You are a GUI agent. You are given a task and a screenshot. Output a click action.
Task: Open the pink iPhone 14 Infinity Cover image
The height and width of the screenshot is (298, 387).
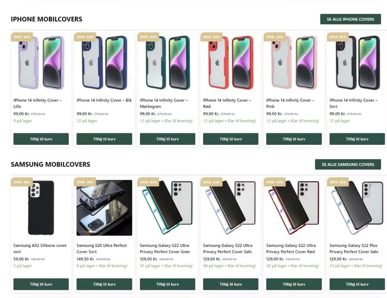pyautogui.click(x=294, y=63)
